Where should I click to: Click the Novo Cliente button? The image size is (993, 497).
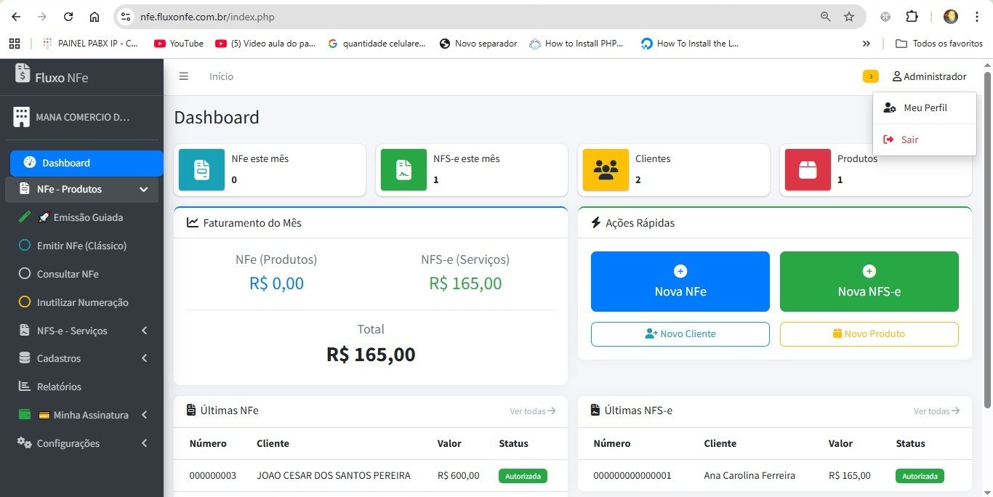(x=680, y=334)
